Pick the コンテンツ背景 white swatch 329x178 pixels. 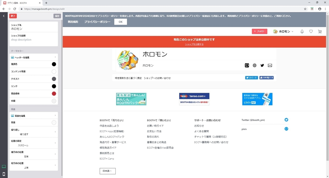54,71
